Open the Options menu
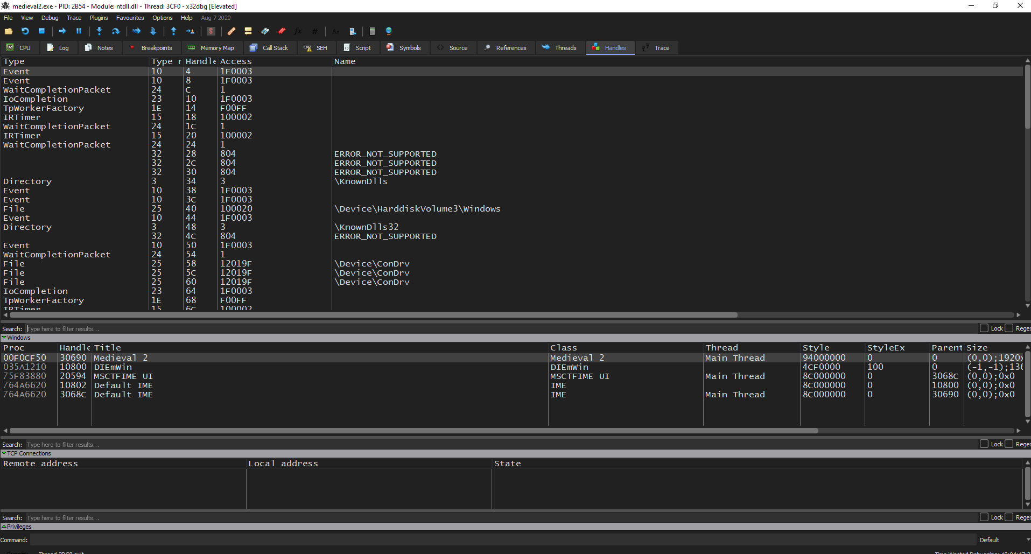The width and height of the screenshot is (1031, 554). (162, 18)
